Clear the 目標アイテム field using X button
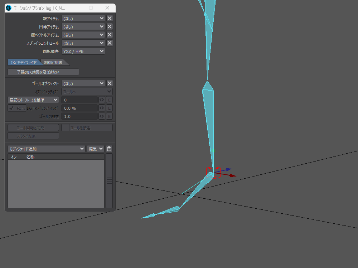Image resolution: width=358 pixels, height=268 pixels. (110, 26)
